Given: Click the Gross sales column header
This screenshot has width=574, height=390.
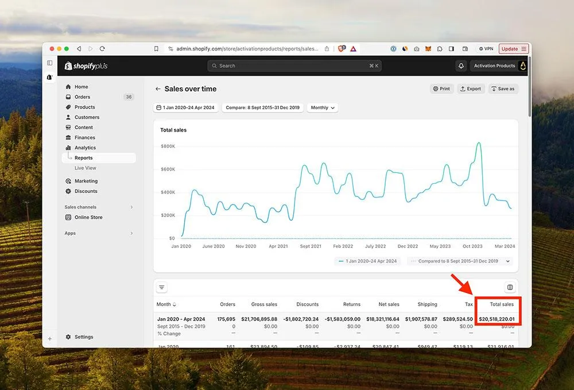Looking at the screenshot, I should click(x=264, y=304).
